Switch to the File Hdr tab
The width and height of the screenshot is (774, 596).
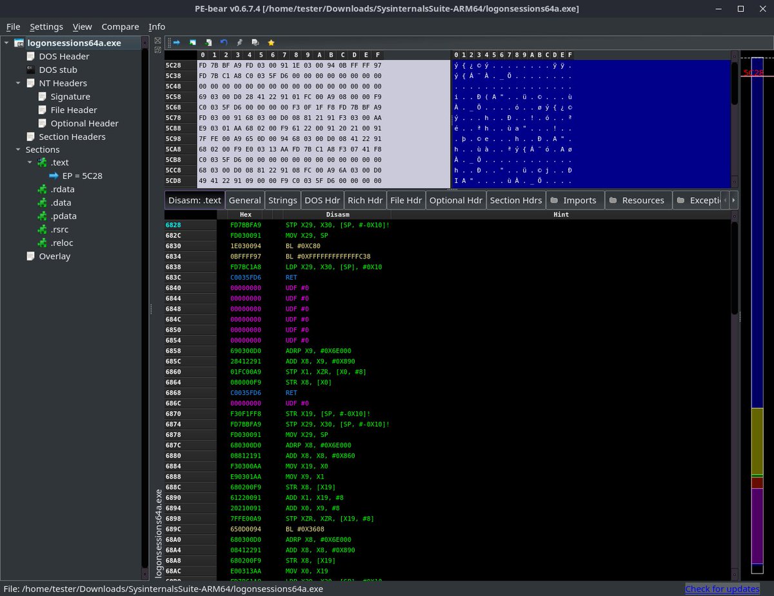click(x=406, y=200)
